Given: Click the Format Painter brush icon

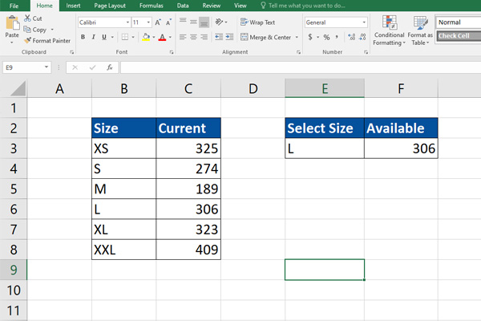Looking at the screenshot, I should pos(27,40).
